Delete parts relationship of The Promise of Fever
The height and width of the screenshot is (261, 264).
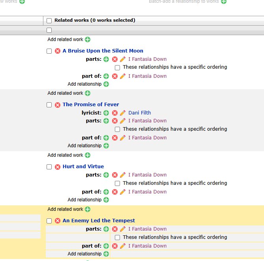pyautogui.click(x=115, y=121)
